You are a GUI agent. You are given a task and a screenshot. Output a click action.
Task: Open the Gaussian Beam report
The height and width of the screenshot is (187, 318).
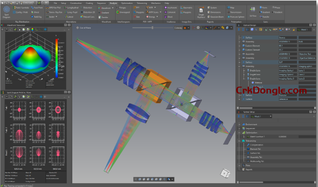pos(215,17)
